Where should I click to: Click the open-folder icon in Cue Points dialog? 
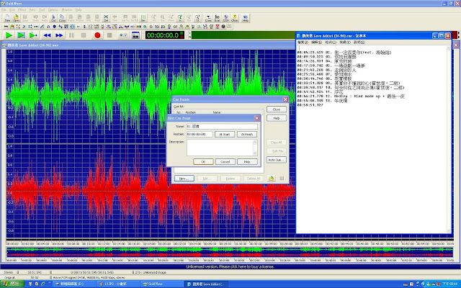pos(272,178)
